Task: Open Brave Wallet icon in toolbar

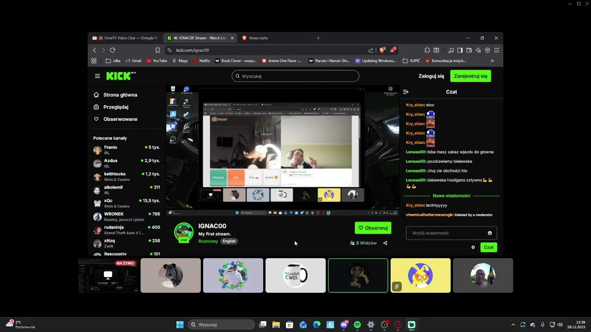Action: [469, 50]
